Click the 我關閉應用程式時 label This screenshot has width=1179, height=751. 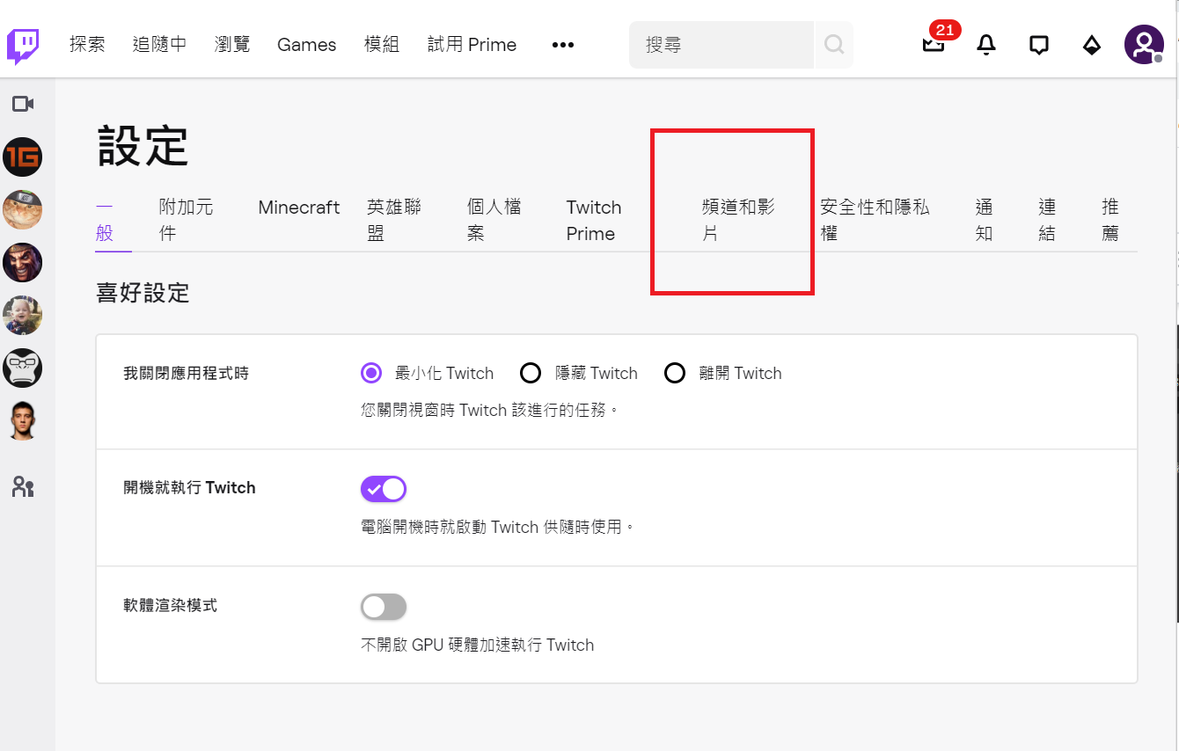(186, 373)
